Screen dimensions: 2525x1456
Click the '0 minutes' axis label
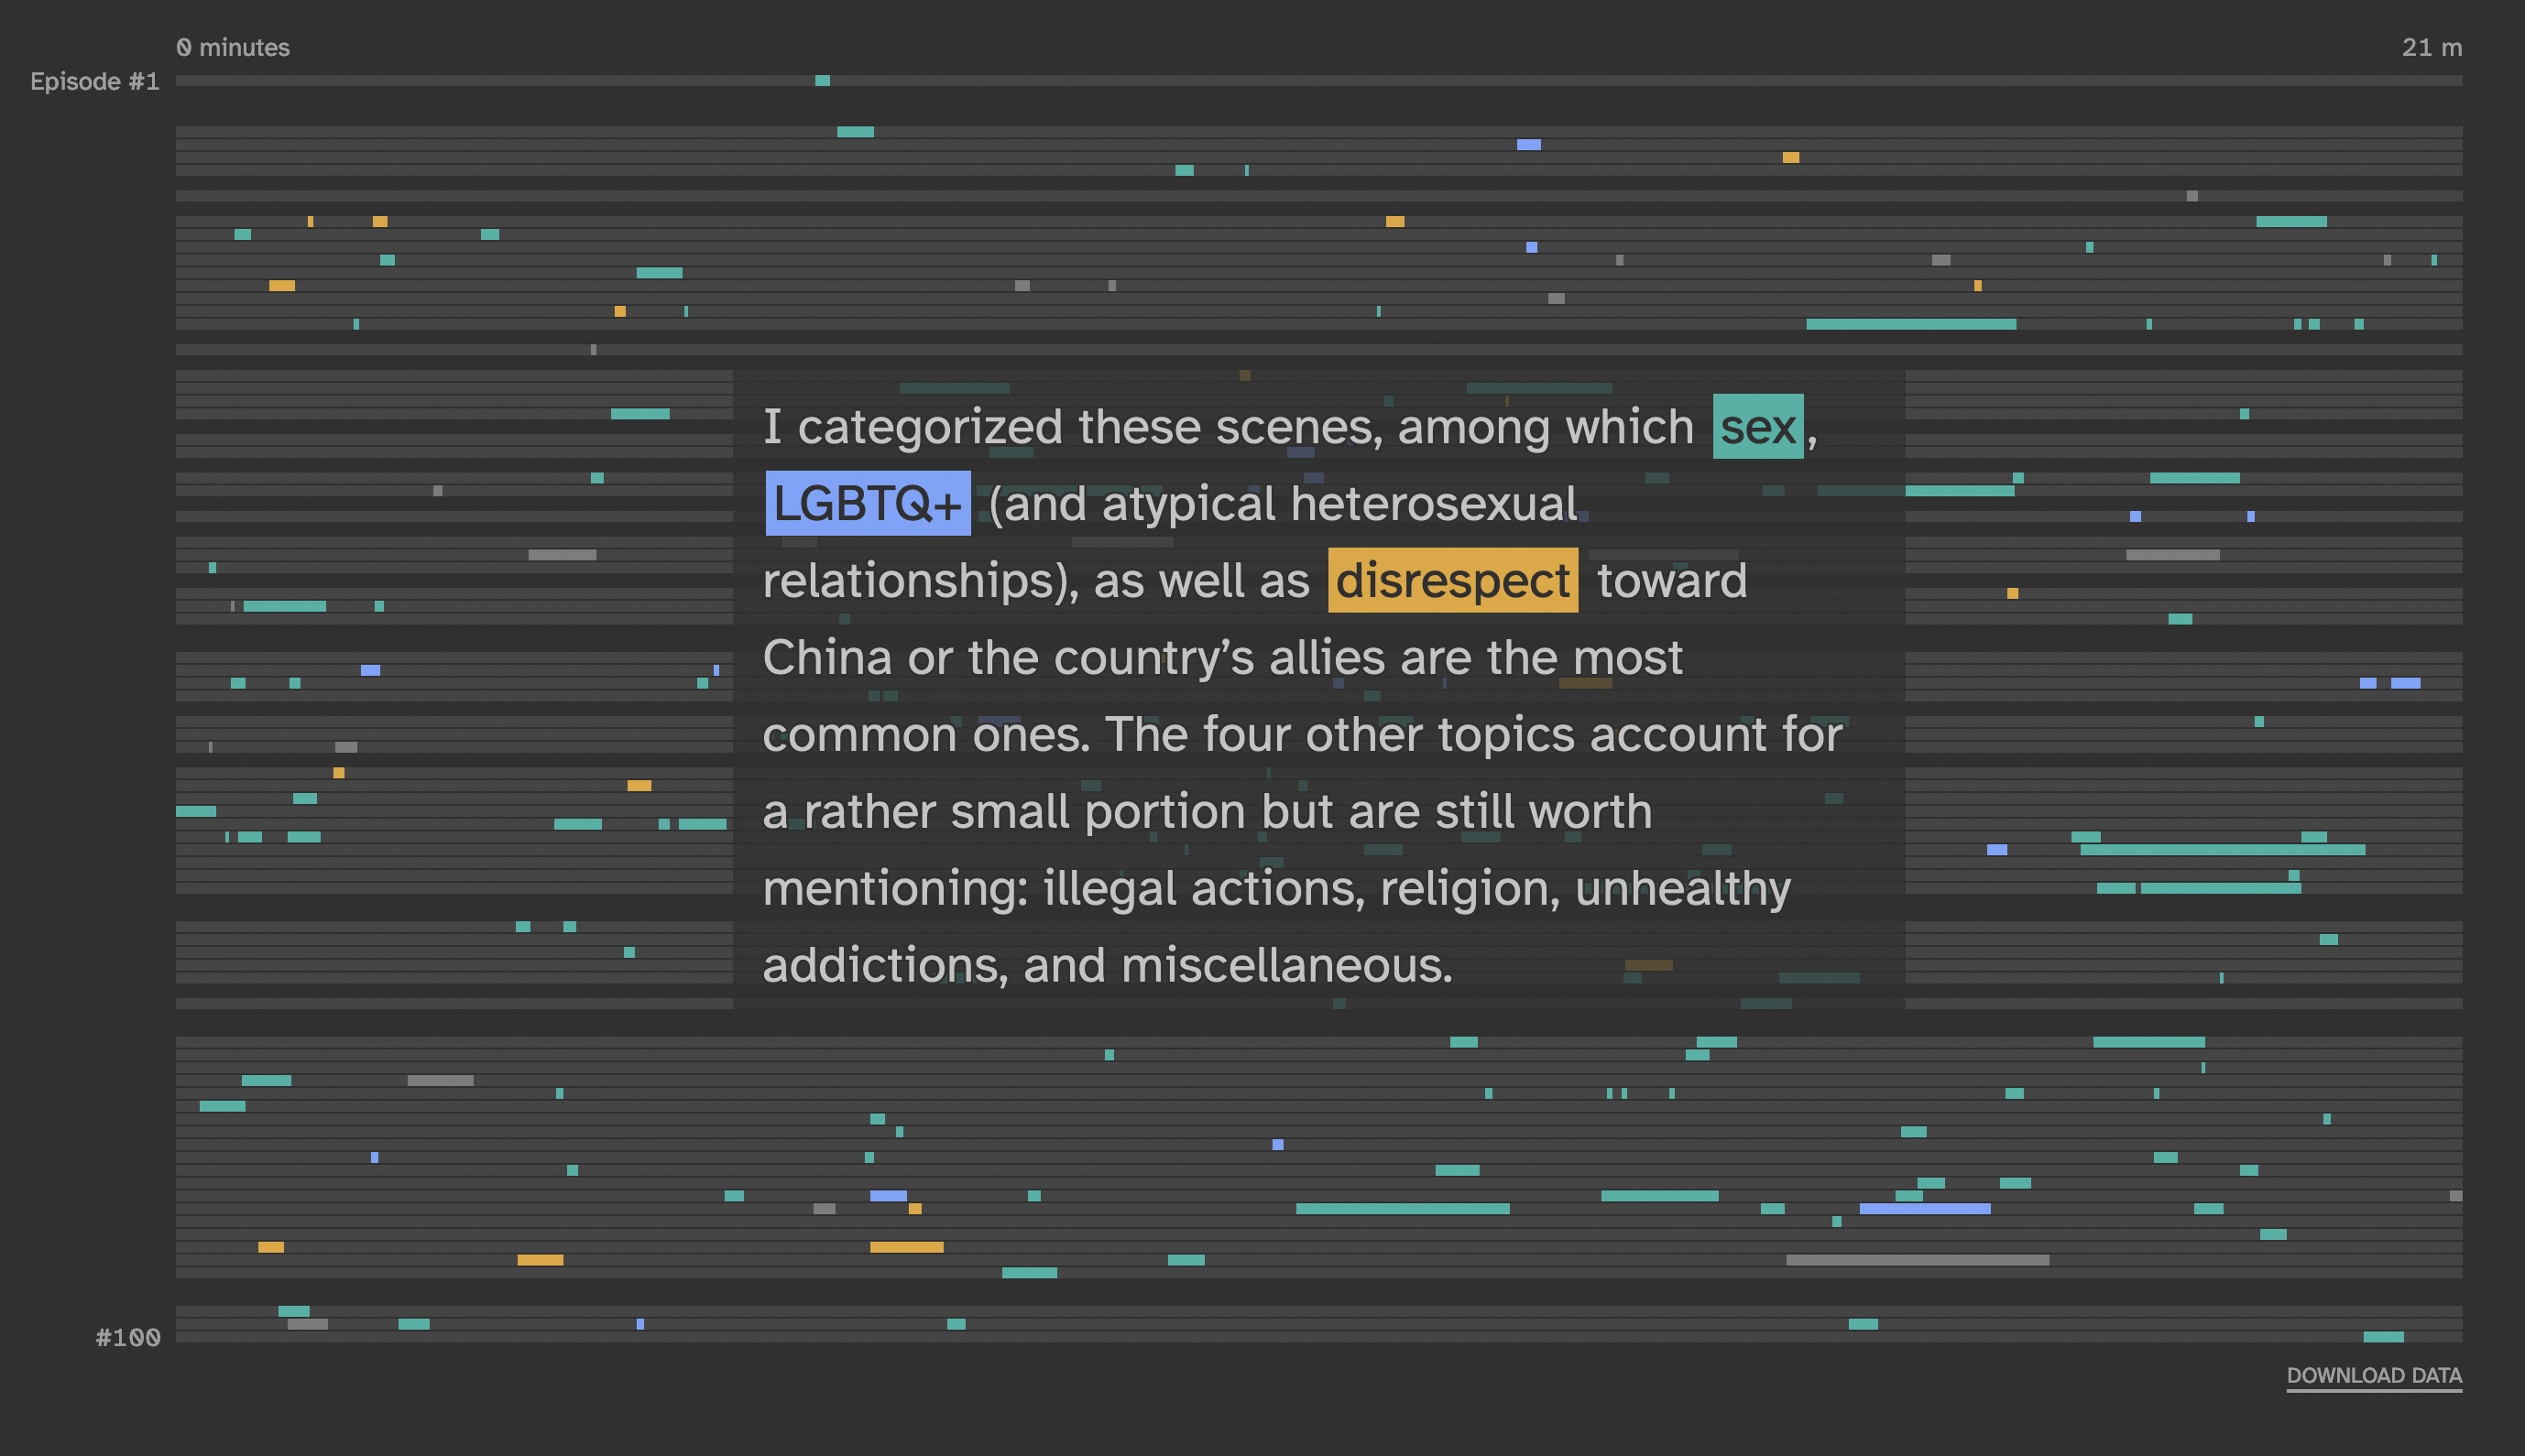coord(232,47)
